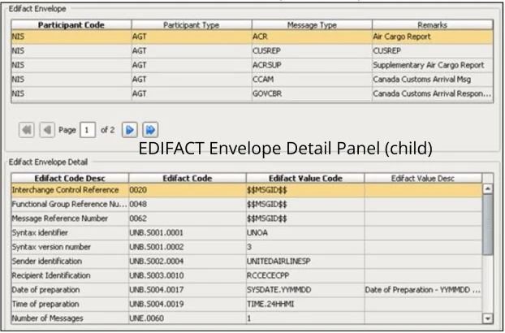Click the Date of Preparation - YYMMDD description
The width and height of the screenshot is (505, 333).
(x=423, y=290)
